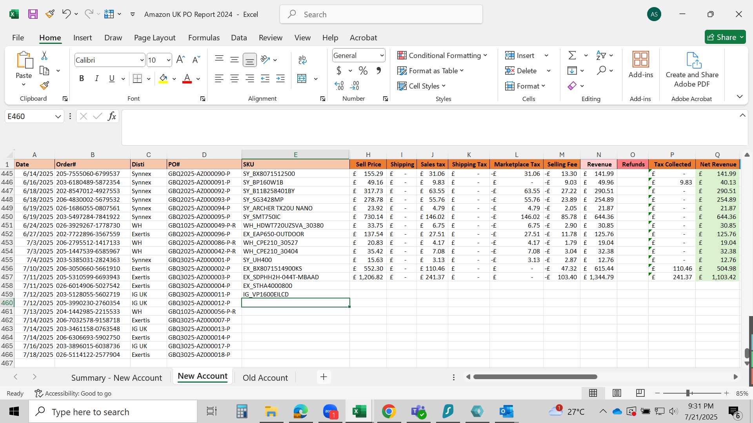Apply Percent Style format
This screenshot has width=753, height=423.
click(363, 70)
